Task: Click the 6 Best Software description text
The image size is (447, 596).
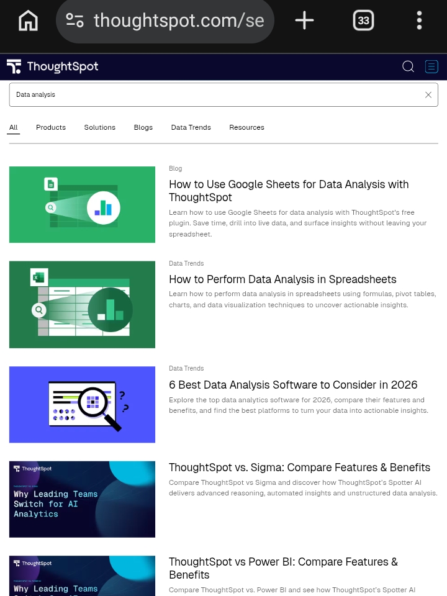Action: [x=299, y=405]
